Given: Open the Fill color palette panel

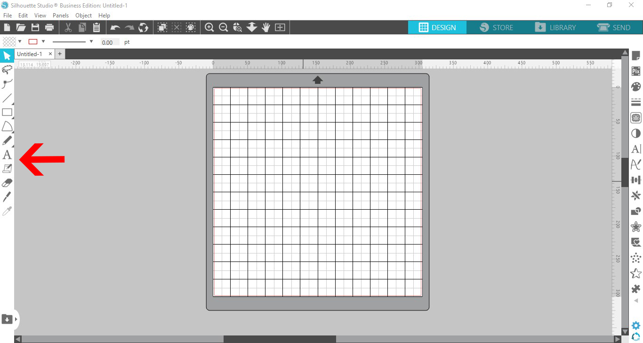Looking at the screenshot, I should [x=636, y=87].
